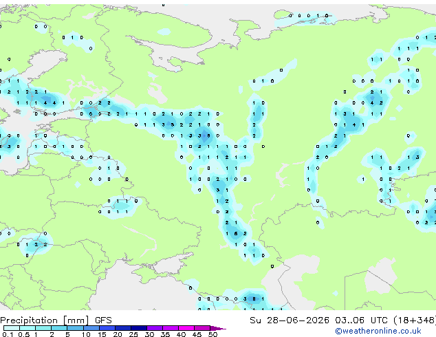Click the over-50 arrow at legend end
436x337 pixels.
[218, 328]
